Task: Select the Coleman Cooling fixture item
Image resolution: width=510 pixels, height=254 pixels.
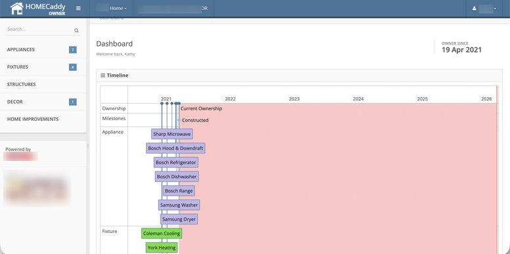Action: pyautogui.click(x=162, y=234)
